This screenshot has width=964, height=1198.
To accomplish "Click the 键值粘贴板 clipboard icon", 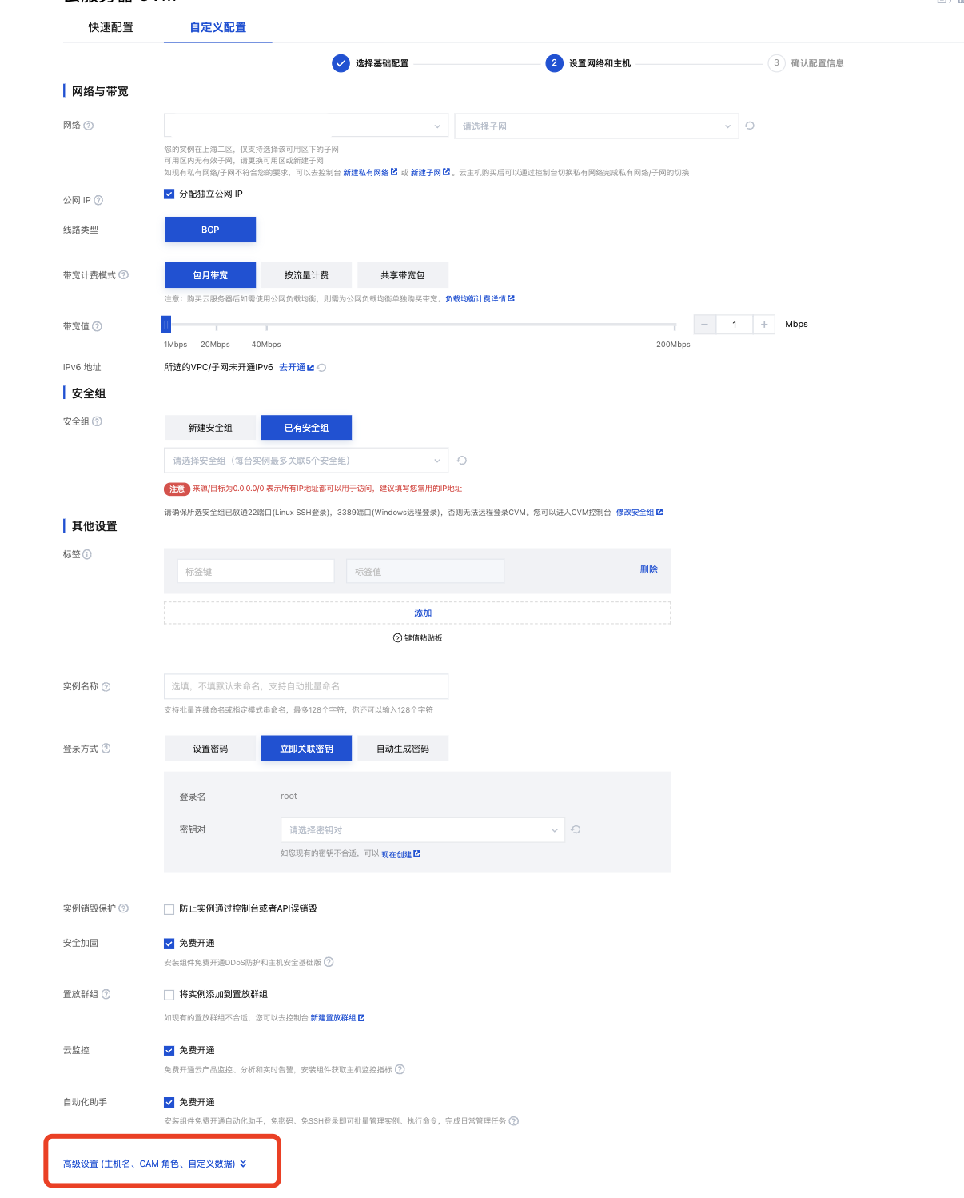I will click(397, 638).
